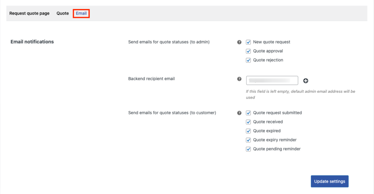Click help icon for customer quote status emails
This screenshot has height=194, width=374.
pyautogui.click(x=239, y=113)
